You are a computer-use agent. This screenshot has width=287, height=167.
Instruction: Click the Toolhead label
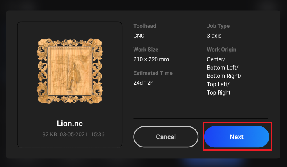coord(145,26)
